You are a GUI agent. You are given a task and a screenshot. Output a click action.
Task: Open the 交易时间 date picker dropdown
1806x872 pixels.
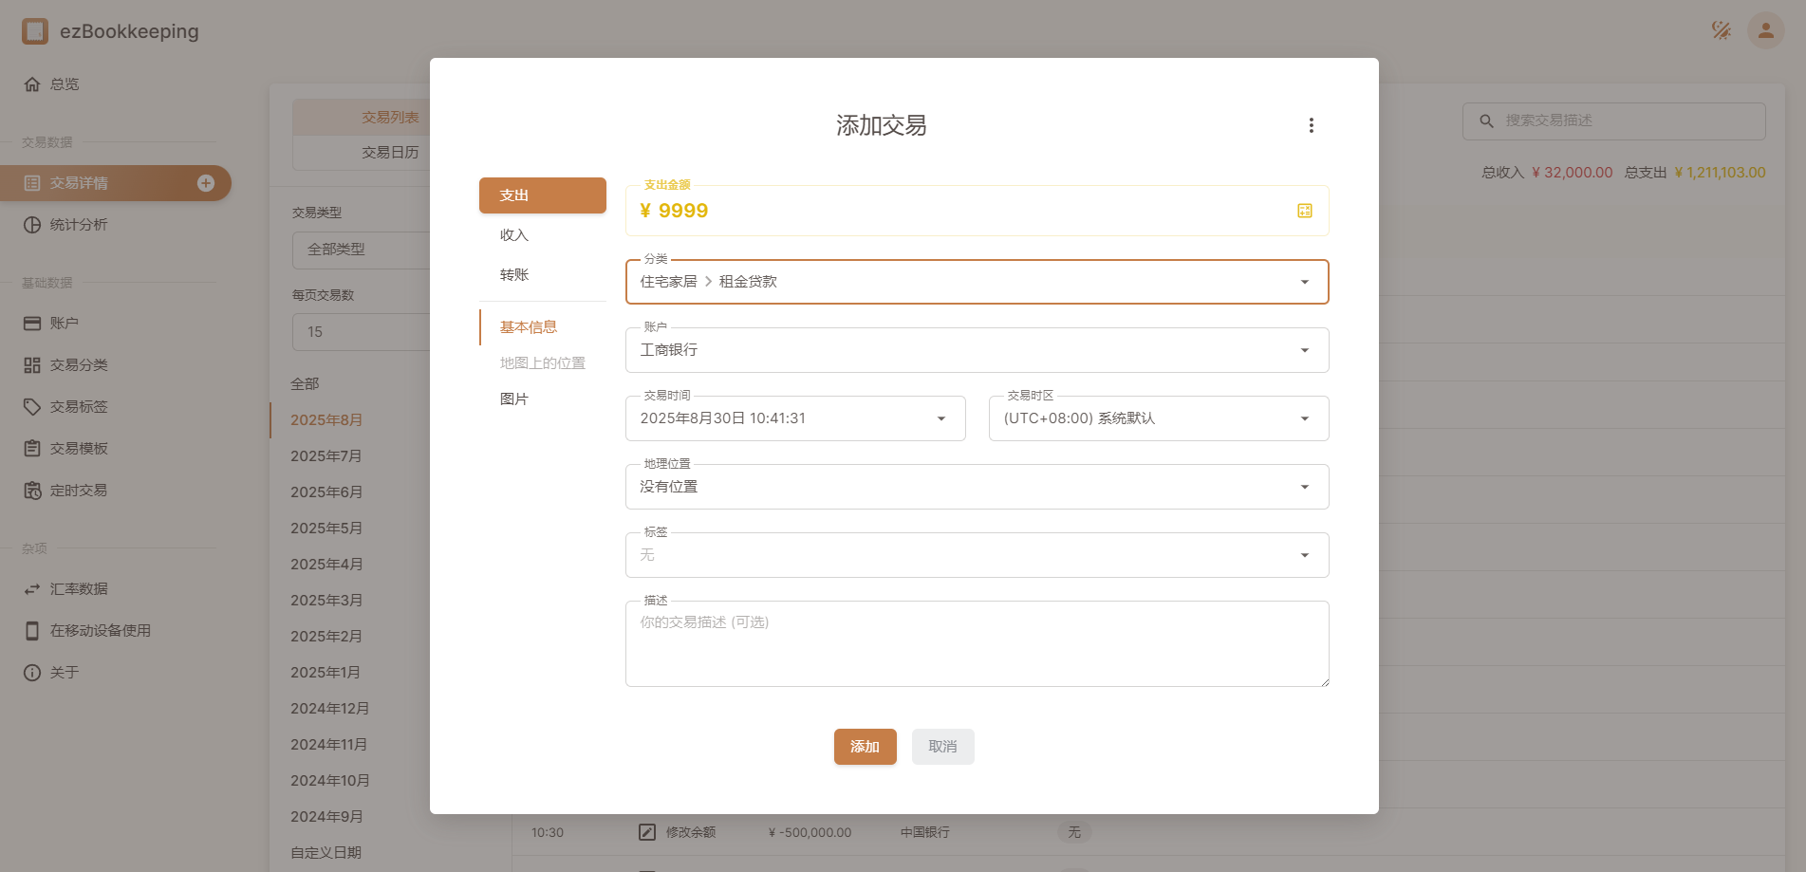click(794, 418)
